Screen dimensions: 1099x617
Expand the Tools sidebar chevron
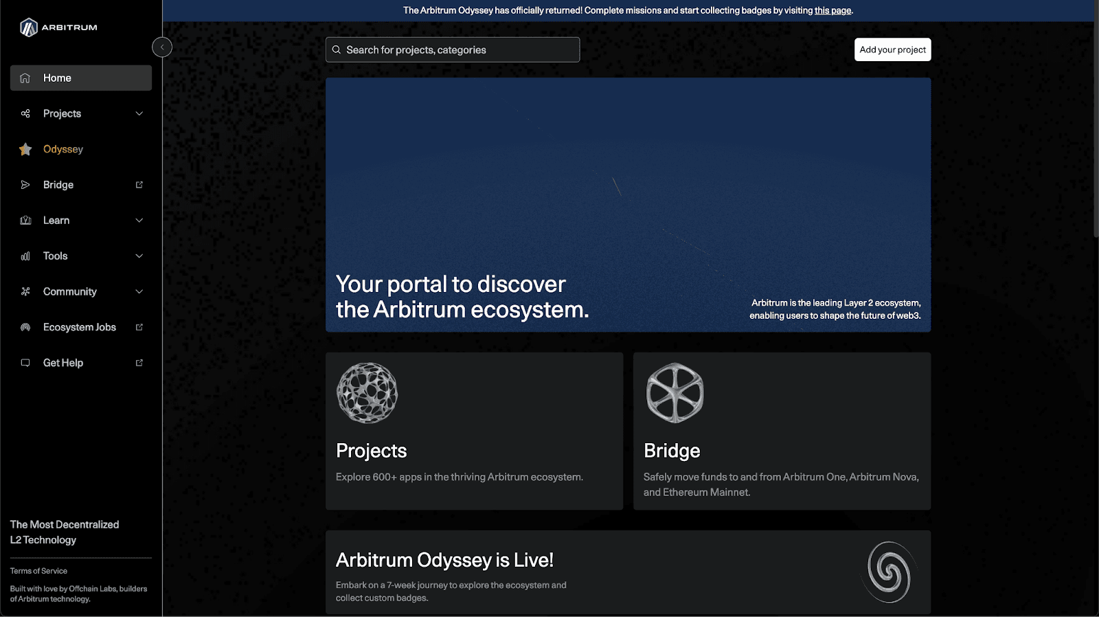coord(139,256)
